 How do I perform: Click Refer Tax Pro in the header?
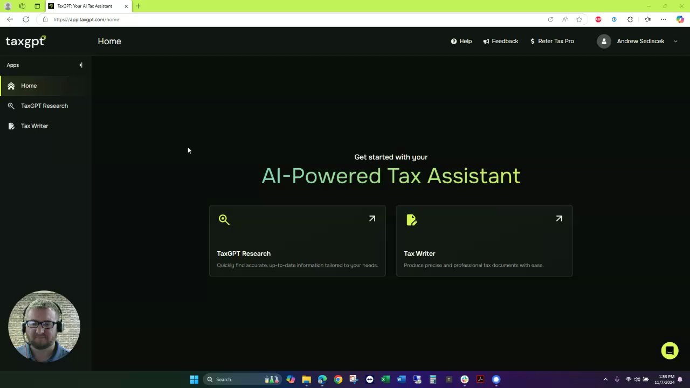point(552,41)
